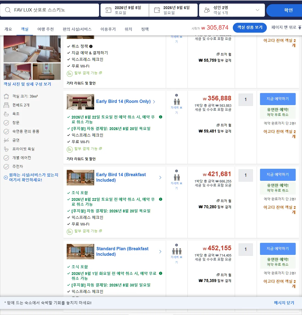The width and height of the screenshot is (302, 315).
Task: Open the large twin-bed room photo
Action: [32, 49]
